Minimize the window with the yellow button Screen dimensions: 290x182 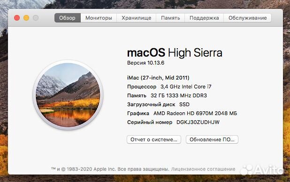pyautogui.click(x=26, y=18)
